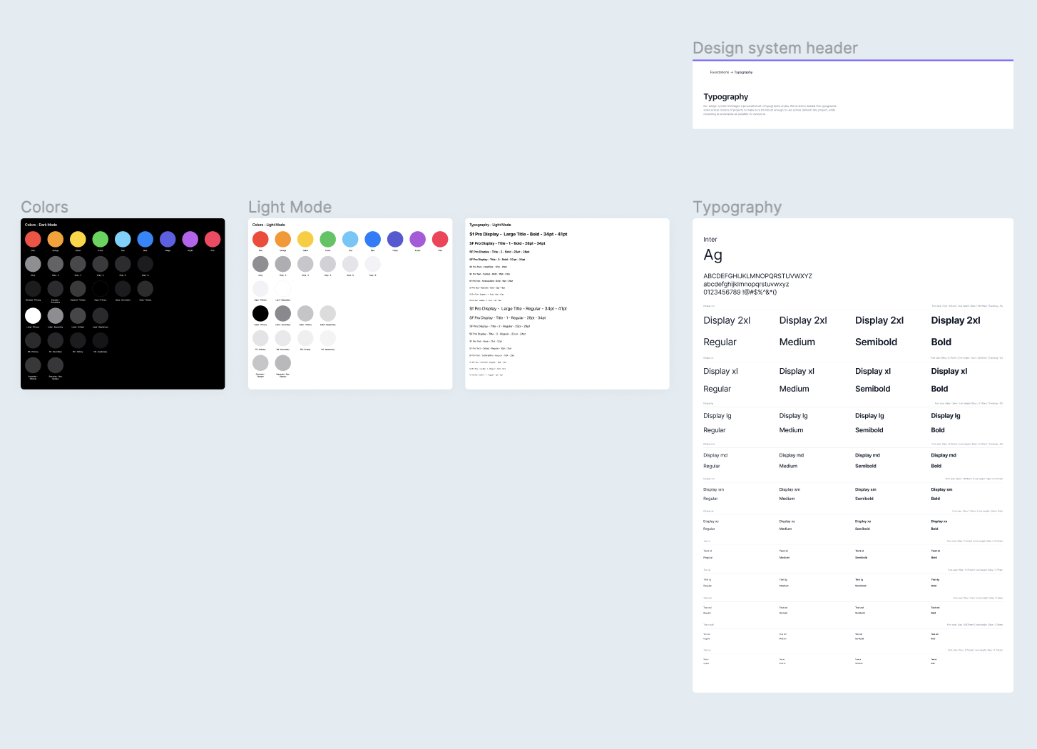Select the Typography - Light Mode frame title
The width and height of the screenshot is (1037, 749).
tap(491, 224)
